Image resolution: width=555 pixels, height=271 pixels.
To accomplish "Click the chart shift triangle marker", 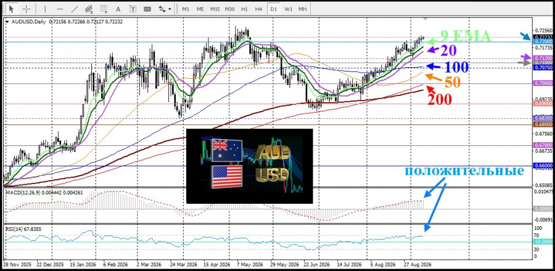I will click(425, 18).
